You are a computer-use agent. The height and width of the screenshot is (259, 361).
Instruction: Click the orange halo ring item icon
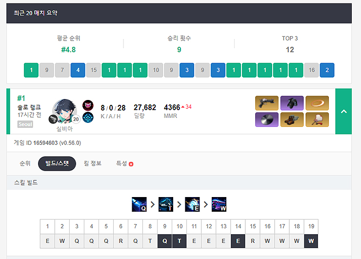pyautogui.click(x=317, y=103)
